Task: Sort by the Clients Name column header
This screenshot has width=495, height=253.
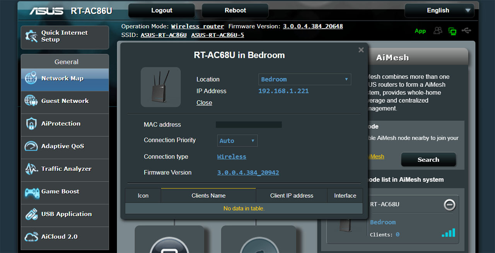Action: click(208, 195)
